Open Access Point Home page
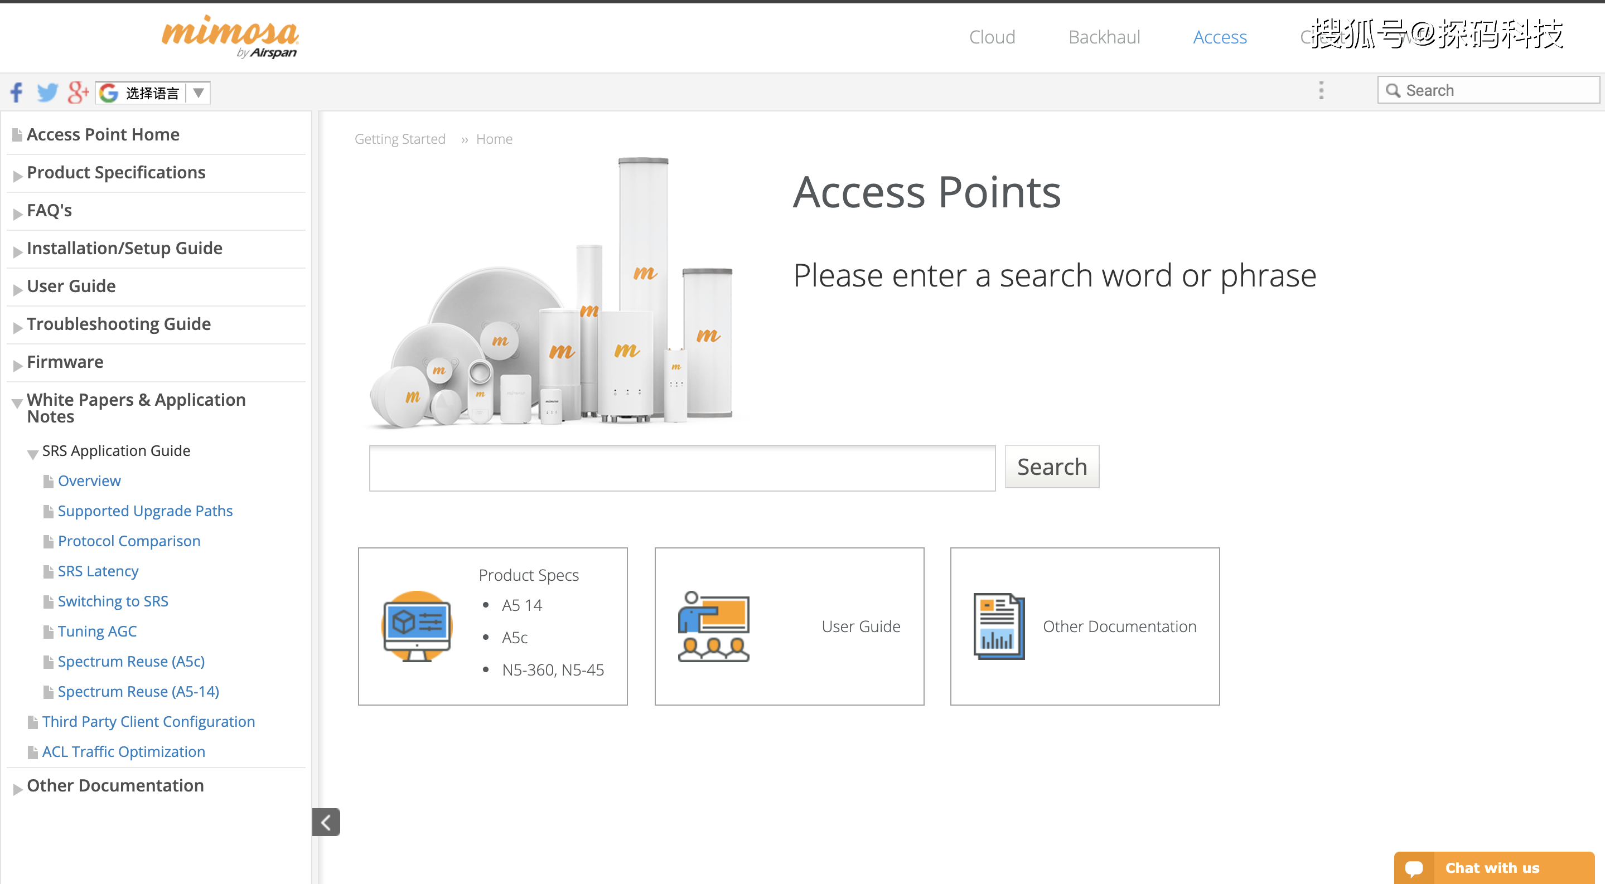The height and width of the screenshot is (884, 1605). tap(103, 134)
